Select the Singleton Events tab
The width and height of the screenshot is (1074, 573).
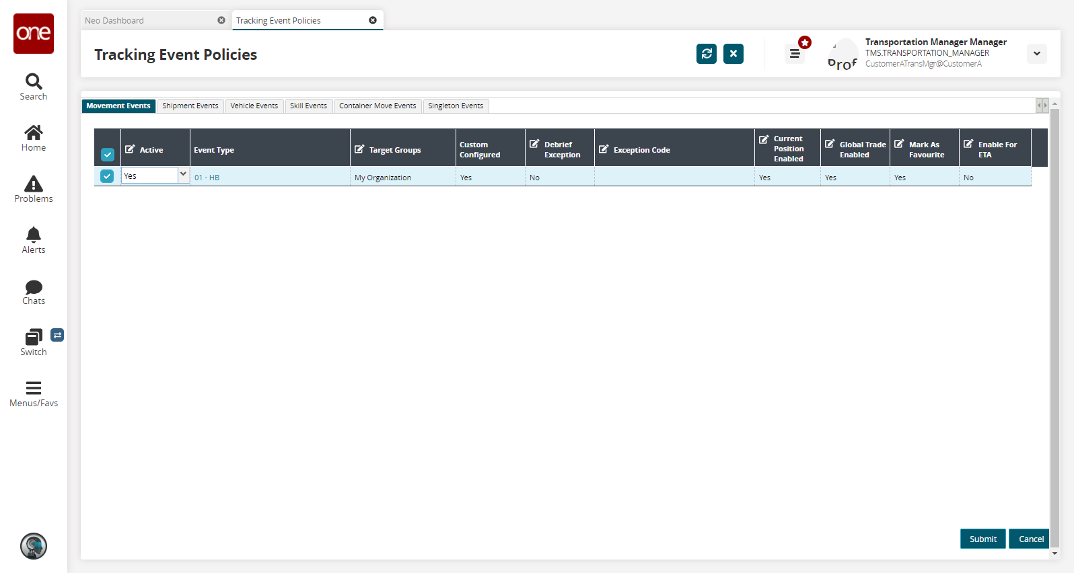pos(456,106)
